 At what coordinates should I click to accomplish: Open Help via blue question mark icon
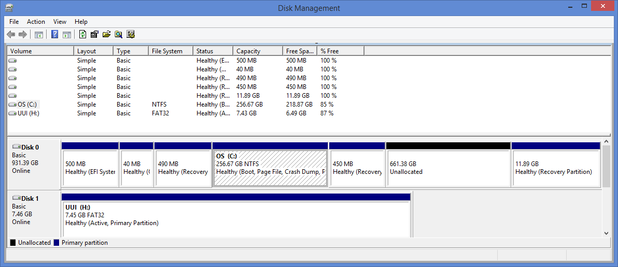[x=55, y=35]
